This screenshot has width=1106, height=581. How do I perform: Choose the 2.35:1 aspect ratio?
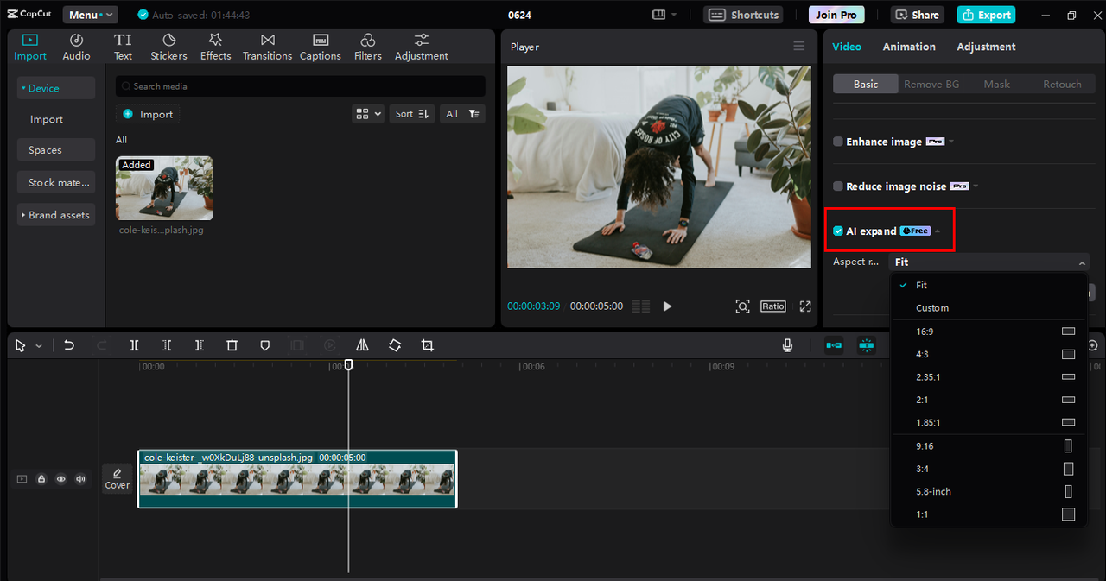[x=988, y=377]
